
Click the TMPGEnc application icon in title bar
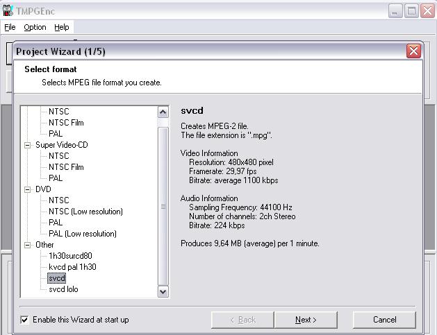8,10
